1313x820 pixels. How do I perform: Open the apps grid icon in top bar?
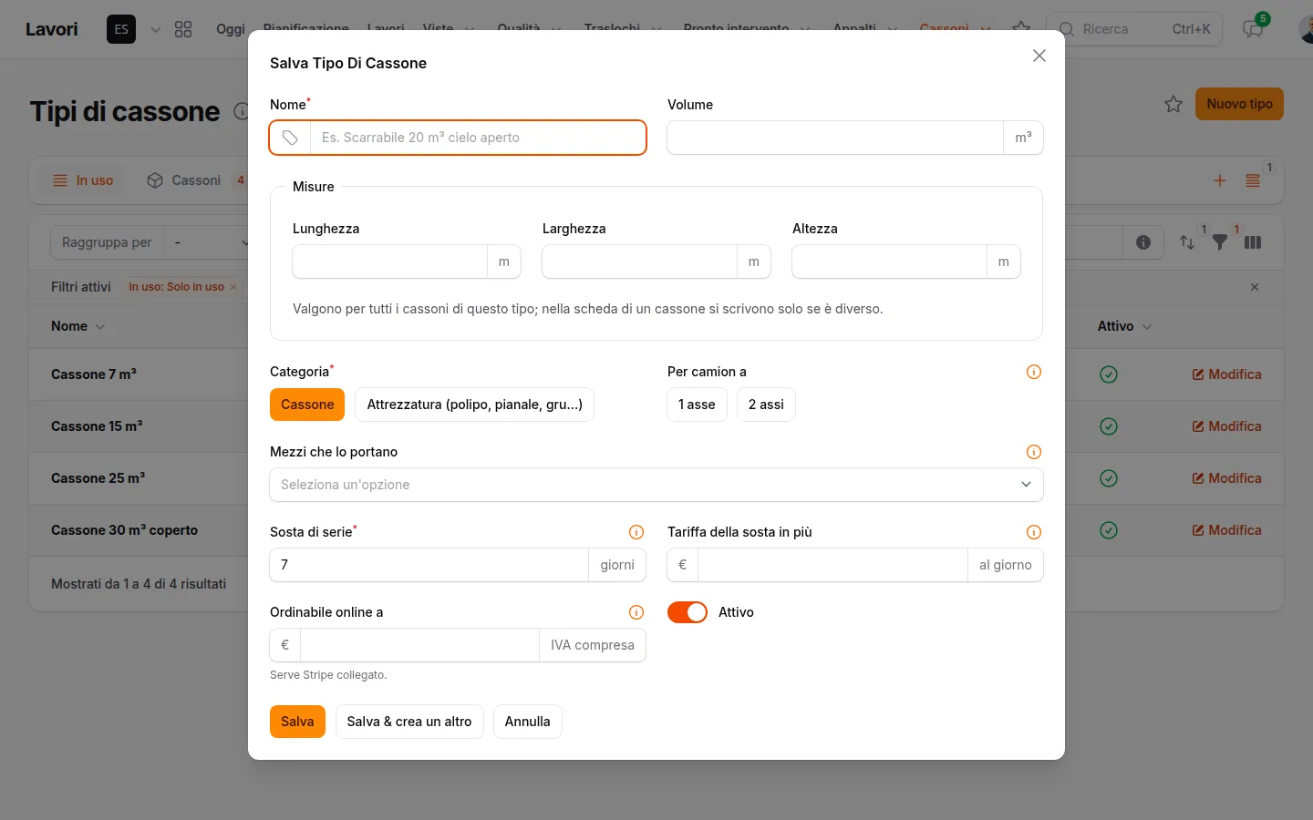183,29
